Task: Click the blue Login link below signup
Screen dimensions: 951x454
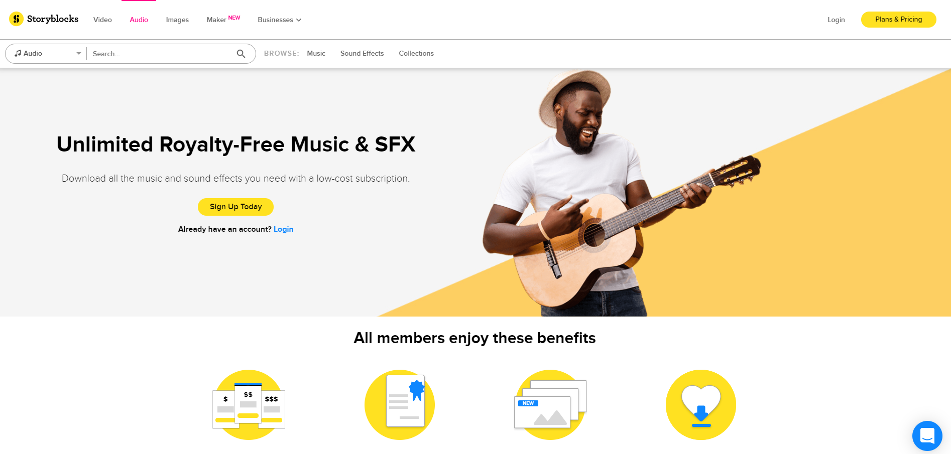Action: pyautogui.click(x=283, y=229)
